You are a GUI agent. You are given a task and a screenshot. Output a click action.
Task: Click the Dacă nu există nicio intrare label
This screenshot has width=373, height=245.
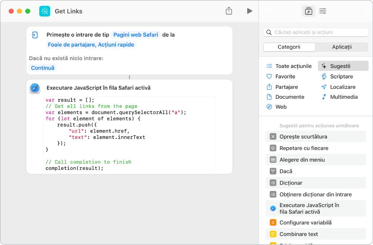[x=66, y=58]
